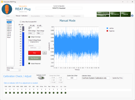Click the red Right Ear legend swatch

tap(107, 31)
